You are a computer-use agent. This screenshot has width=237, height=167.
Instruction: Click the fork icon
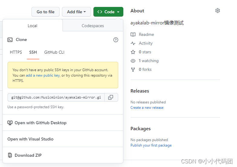tap(133, 70)
